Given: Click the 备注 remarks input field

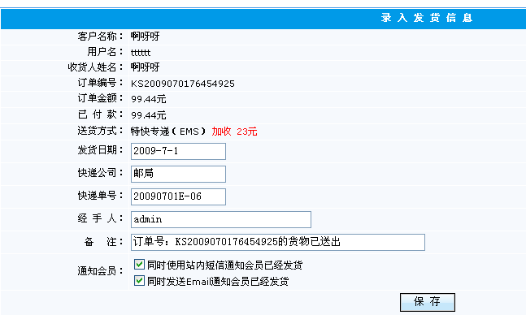Looking at the screenshot, I should (278, 242).
